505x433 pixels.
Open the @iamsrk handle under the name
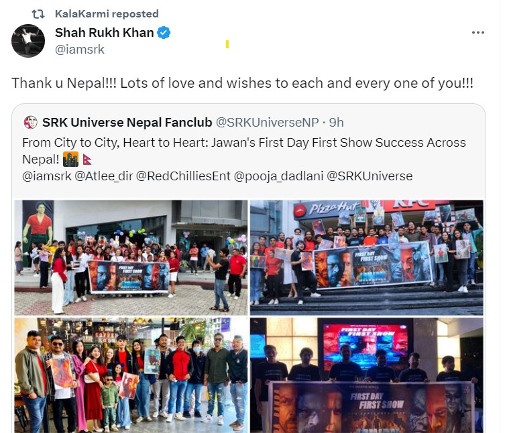click(80, 50)
